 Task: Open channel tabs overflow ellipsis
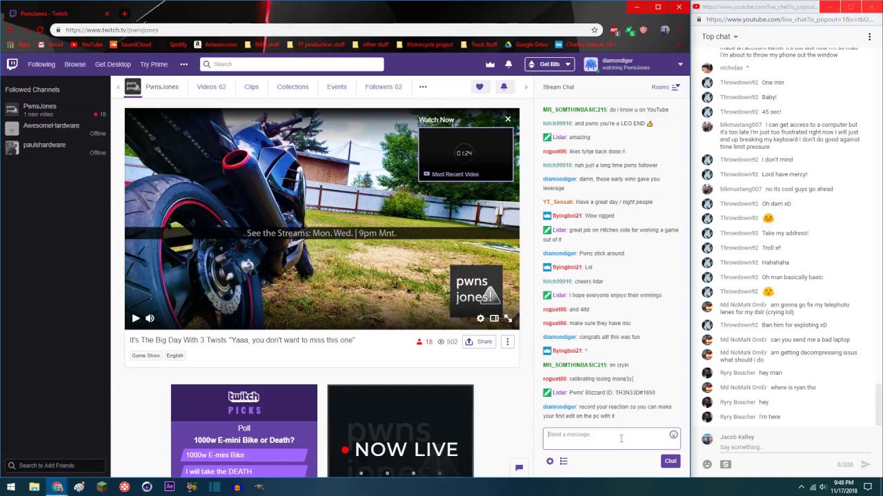point(423,87)
